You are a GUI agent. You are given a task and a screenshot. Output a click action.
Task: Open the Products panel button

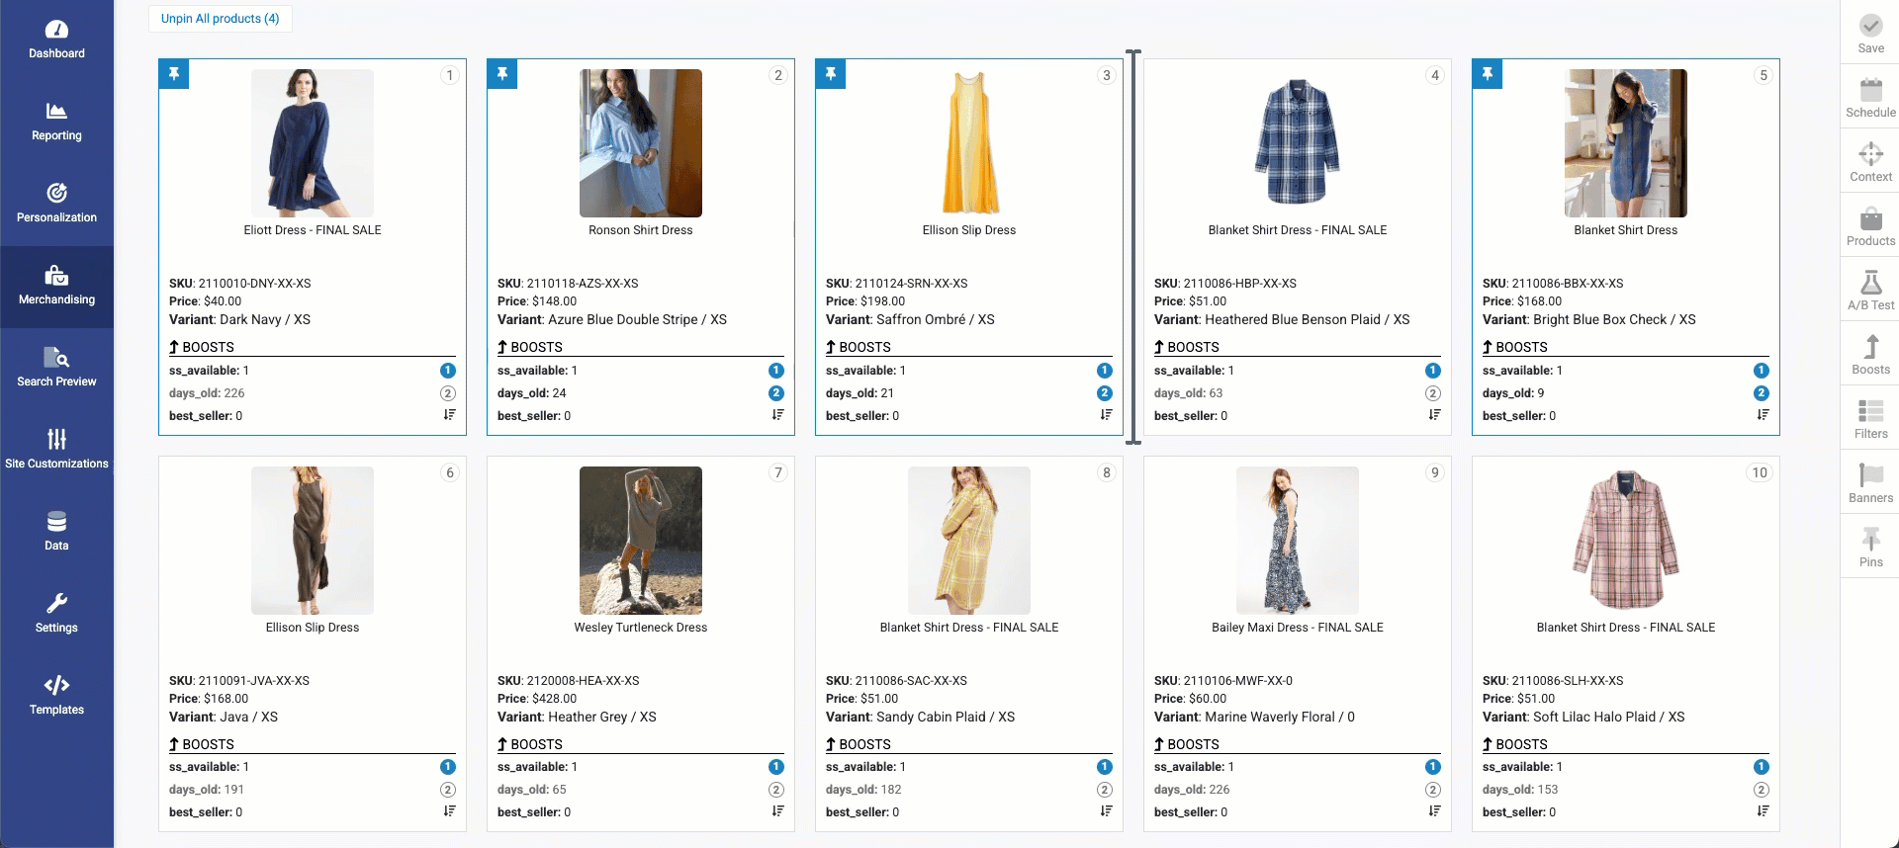1869,225
